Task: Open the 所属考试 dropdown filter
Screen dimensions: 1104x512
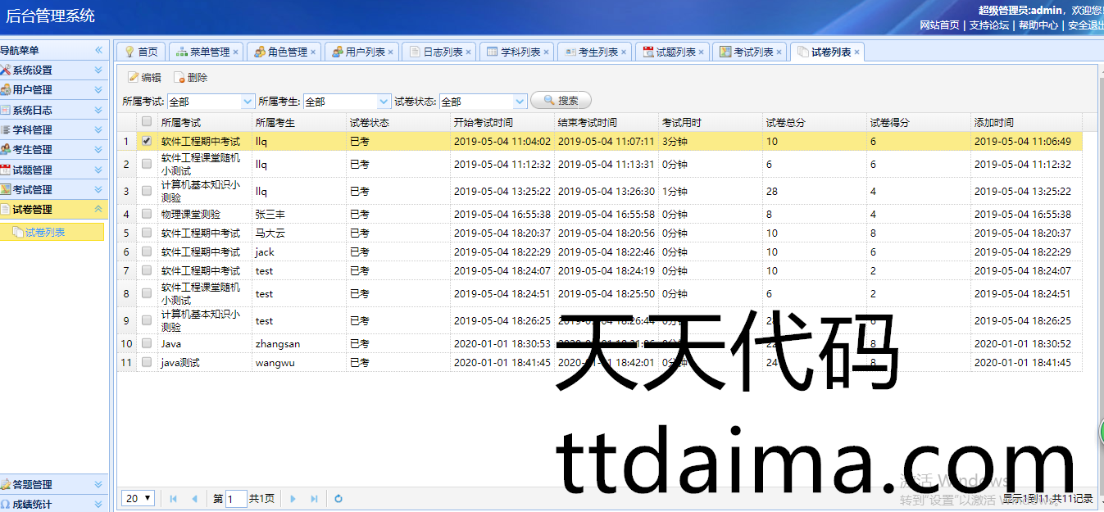Action: pos(248,102)
